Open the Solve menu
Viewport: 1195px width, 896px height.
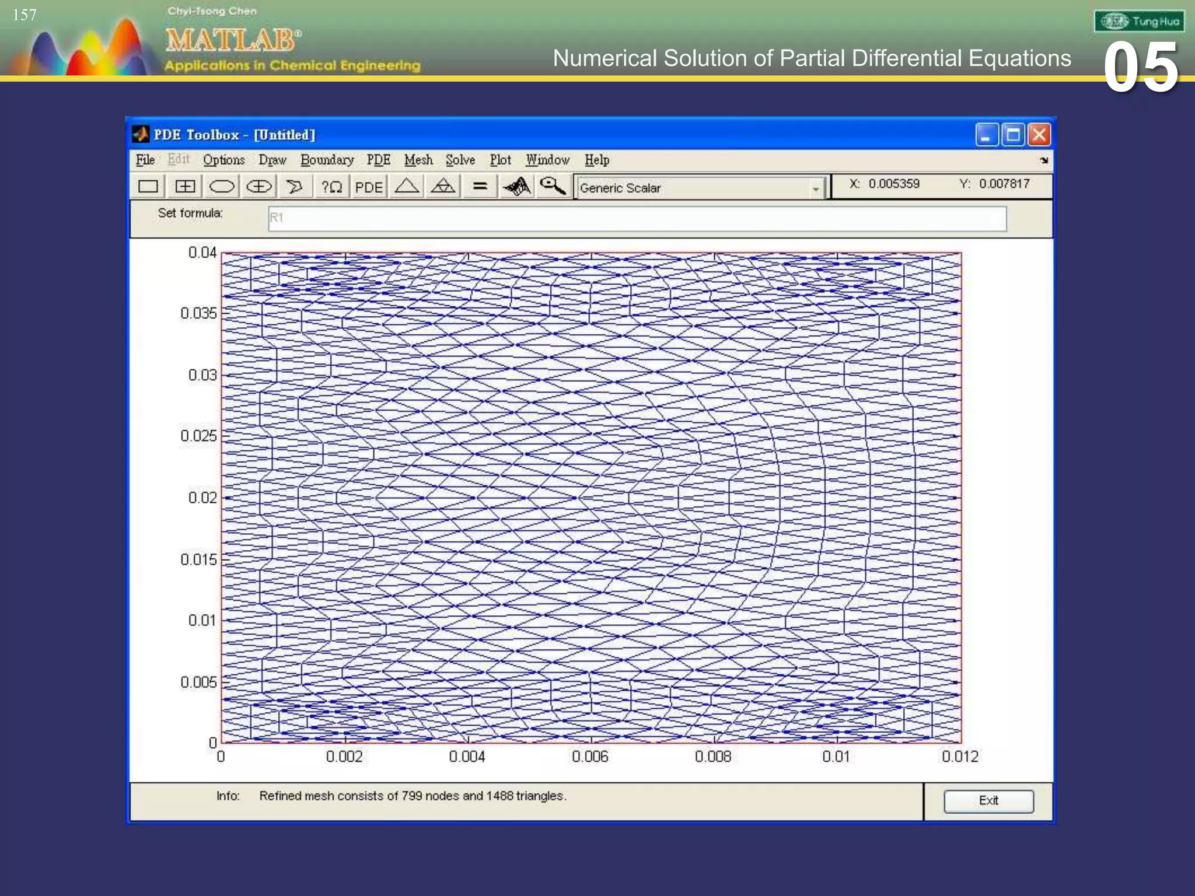(460, 160)
